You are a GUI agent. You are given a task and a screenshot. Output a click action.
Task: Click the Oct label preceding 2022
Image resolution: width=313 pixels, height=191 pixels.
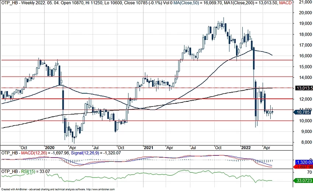coord(218,148)
